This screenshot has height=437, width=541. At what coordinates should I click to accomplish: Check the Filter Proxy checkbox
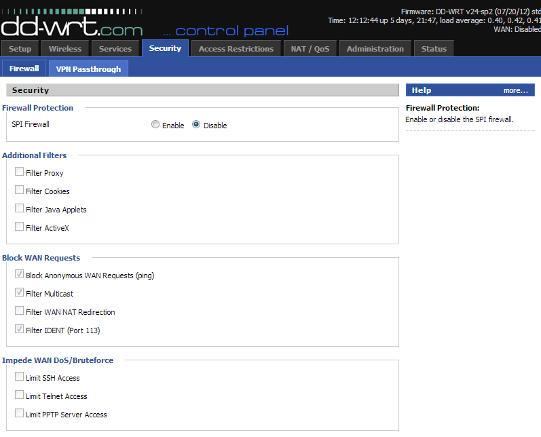point(19,172)
